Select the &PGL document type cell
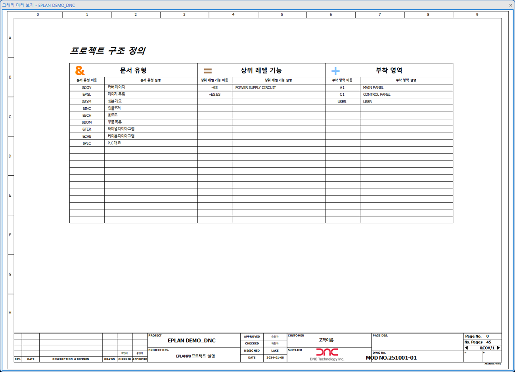Screen dimensions: 515x372 [x=87, y=95]
